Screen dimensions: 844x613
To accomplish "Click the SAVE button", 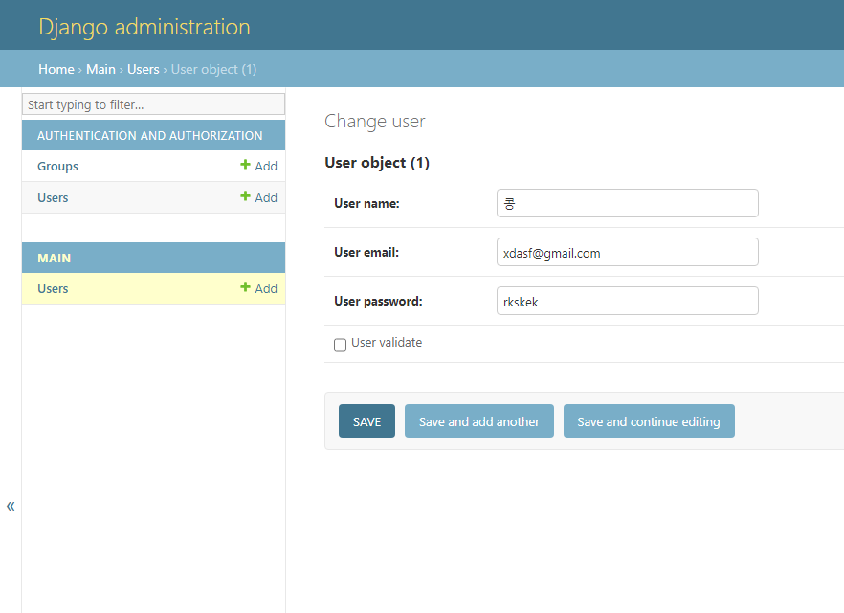I will (367, 421).
